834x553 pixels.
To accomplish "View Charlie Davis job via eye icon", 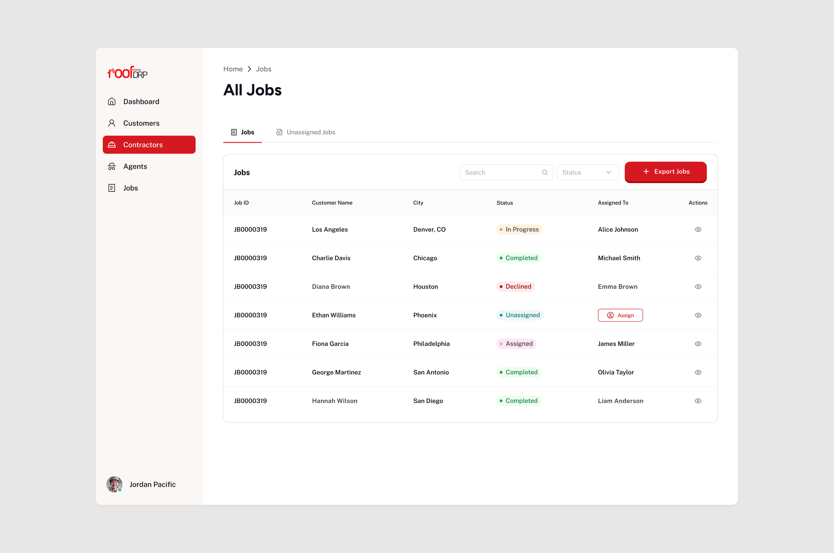I will coord(698,258).
